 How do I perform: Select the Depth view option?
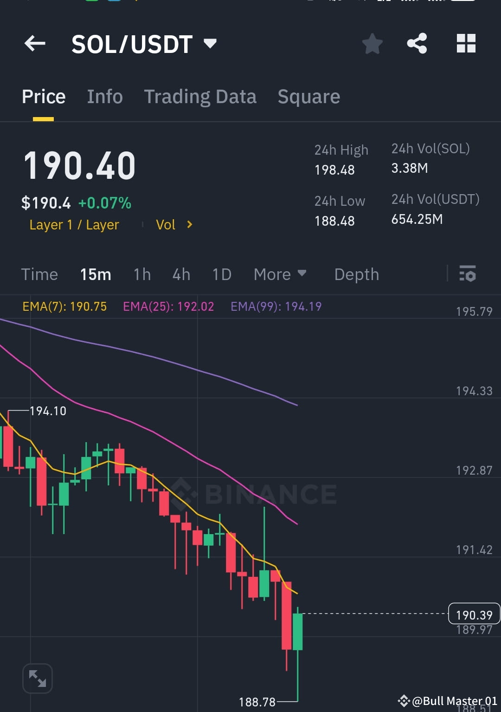pos(356,274)
